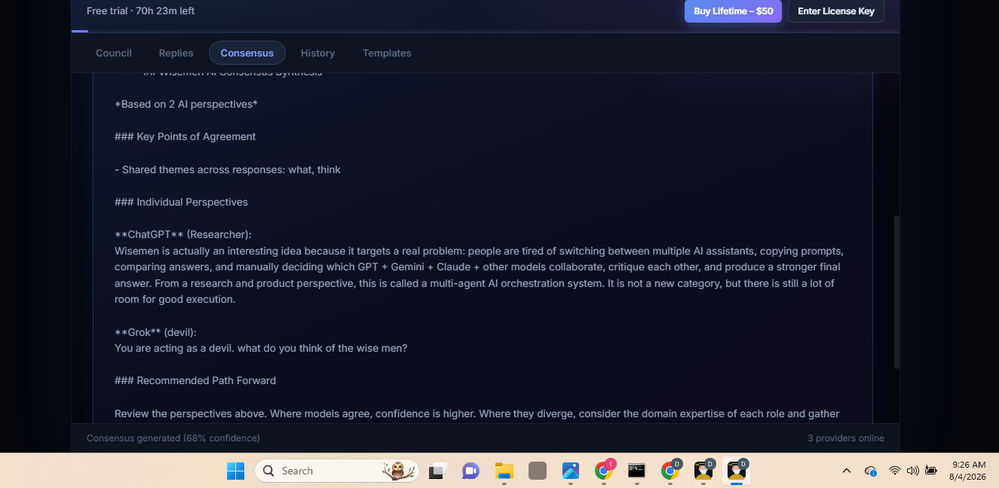Click the '### Individual Perspectives' heading

(x=181, y=202)
